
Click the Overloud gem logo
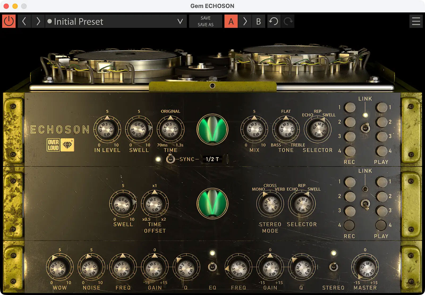67,145
